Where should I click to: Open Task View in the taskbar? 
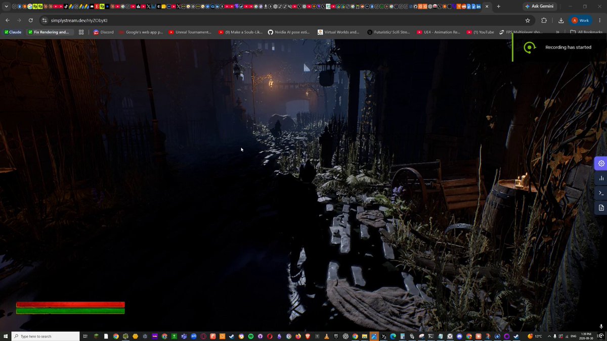click(85, 336)
